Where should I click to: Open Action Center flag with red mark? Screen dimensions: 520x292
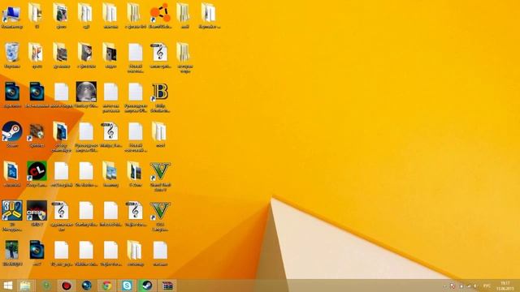[x=453, y=286]
